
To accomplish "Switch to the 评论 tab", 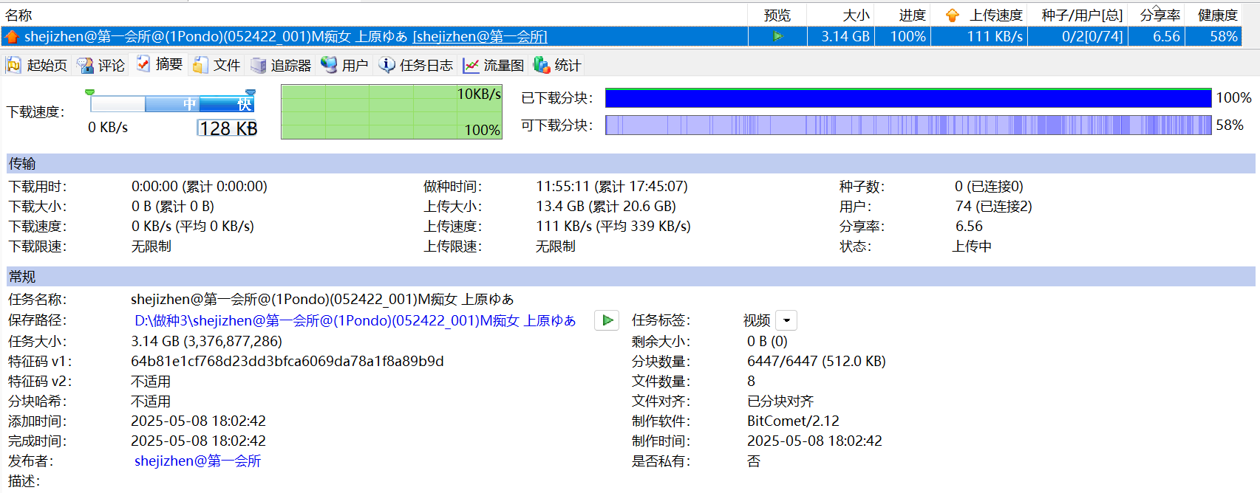I will click(x=101, y=65).
